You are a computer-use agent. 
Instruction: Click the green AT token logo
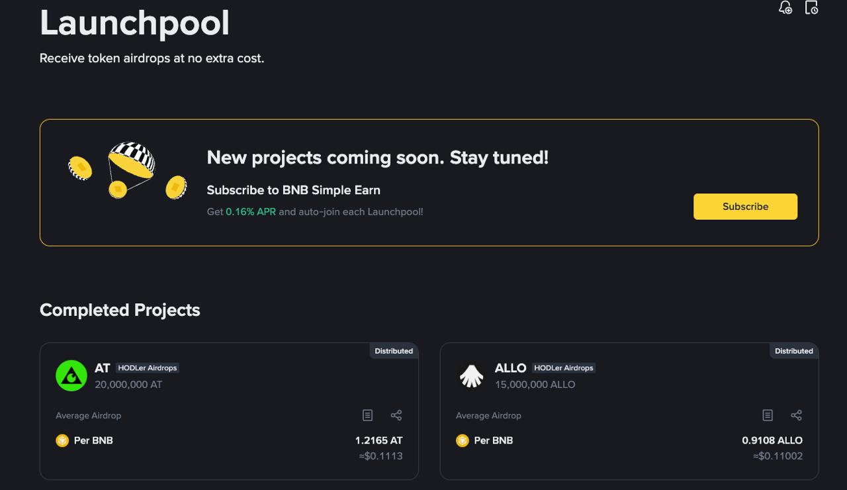point(71,375)
